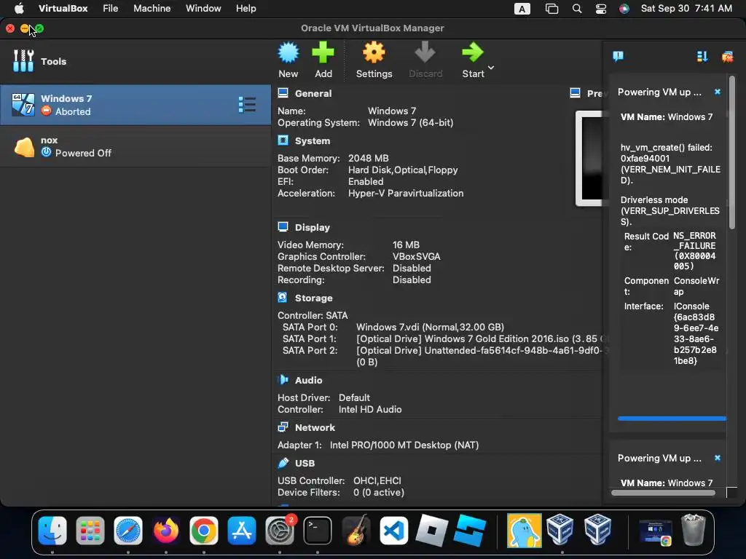The height and width of the screenshot is (559, 746).
Task: Click the overlapping windows icon in menu bar
Action: (x=551, y=9)
